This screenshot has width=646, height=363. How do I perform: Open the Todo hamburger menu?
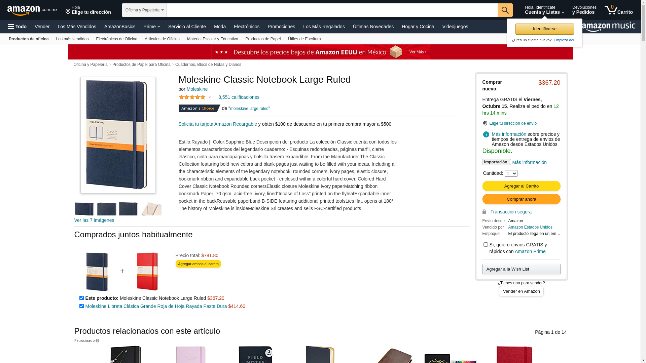17,27
